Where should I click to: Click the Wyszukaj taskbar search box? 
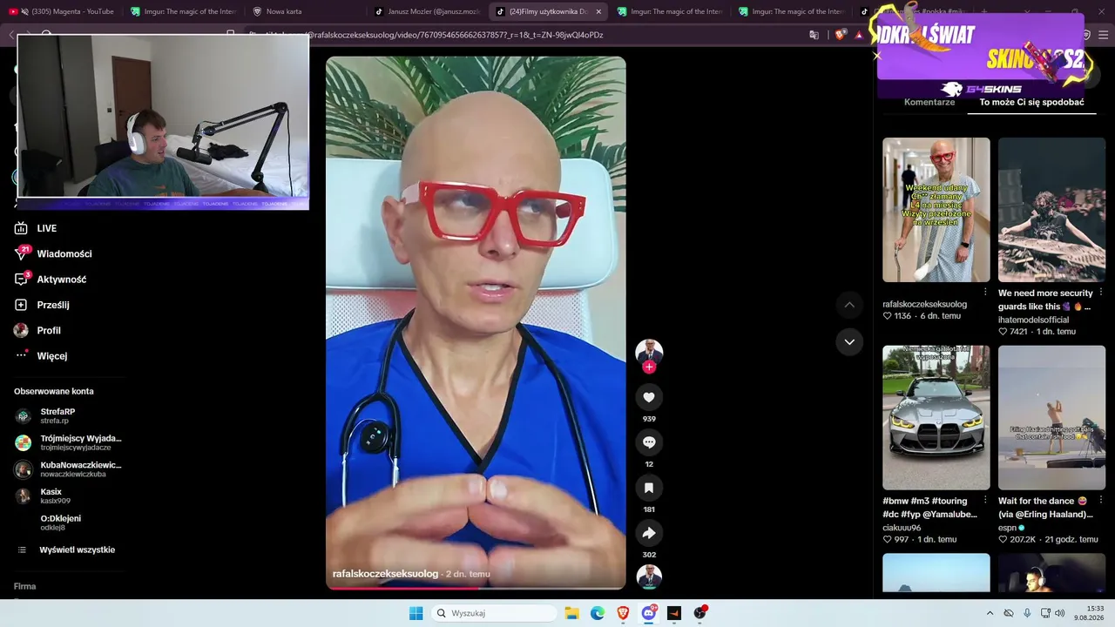click(x=494, y=613)
